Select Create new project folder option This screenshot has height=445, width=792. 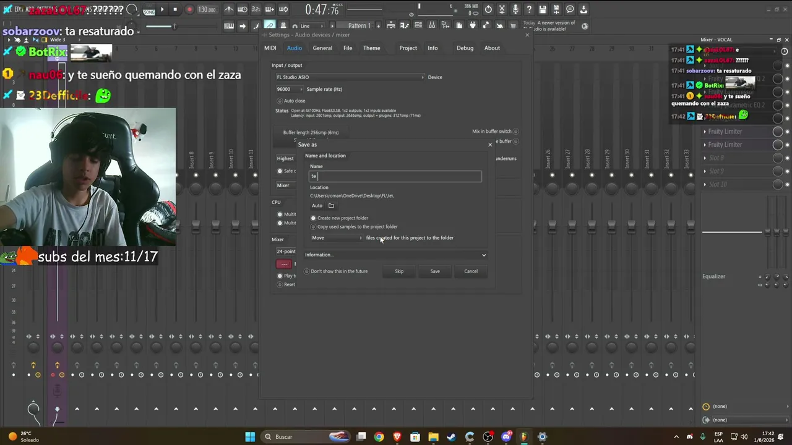coord(339,218)
